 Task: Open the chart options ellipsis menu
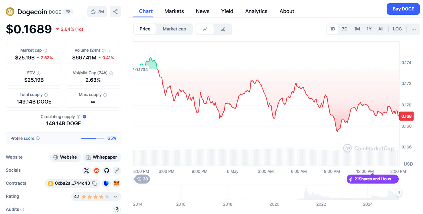[414, 29]
